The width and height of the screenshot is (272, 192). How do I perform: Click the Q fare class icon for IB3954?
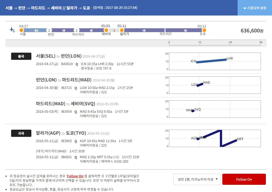76,112
